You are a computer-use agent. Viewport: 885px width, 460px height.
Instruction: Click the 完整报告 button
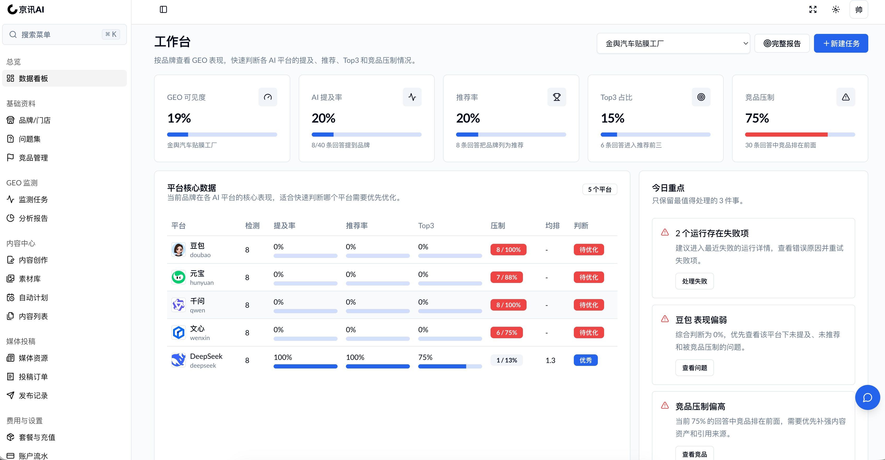(x=782, y=43)
